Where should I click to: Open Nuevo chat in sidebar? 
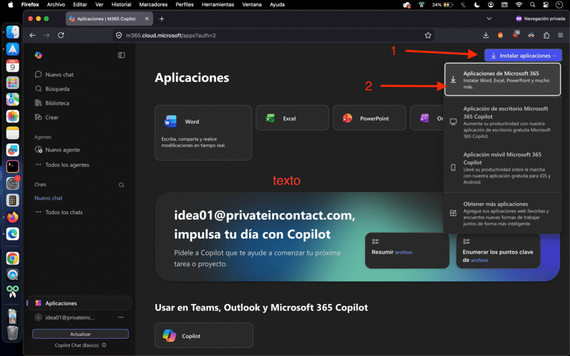pos(59,75)
